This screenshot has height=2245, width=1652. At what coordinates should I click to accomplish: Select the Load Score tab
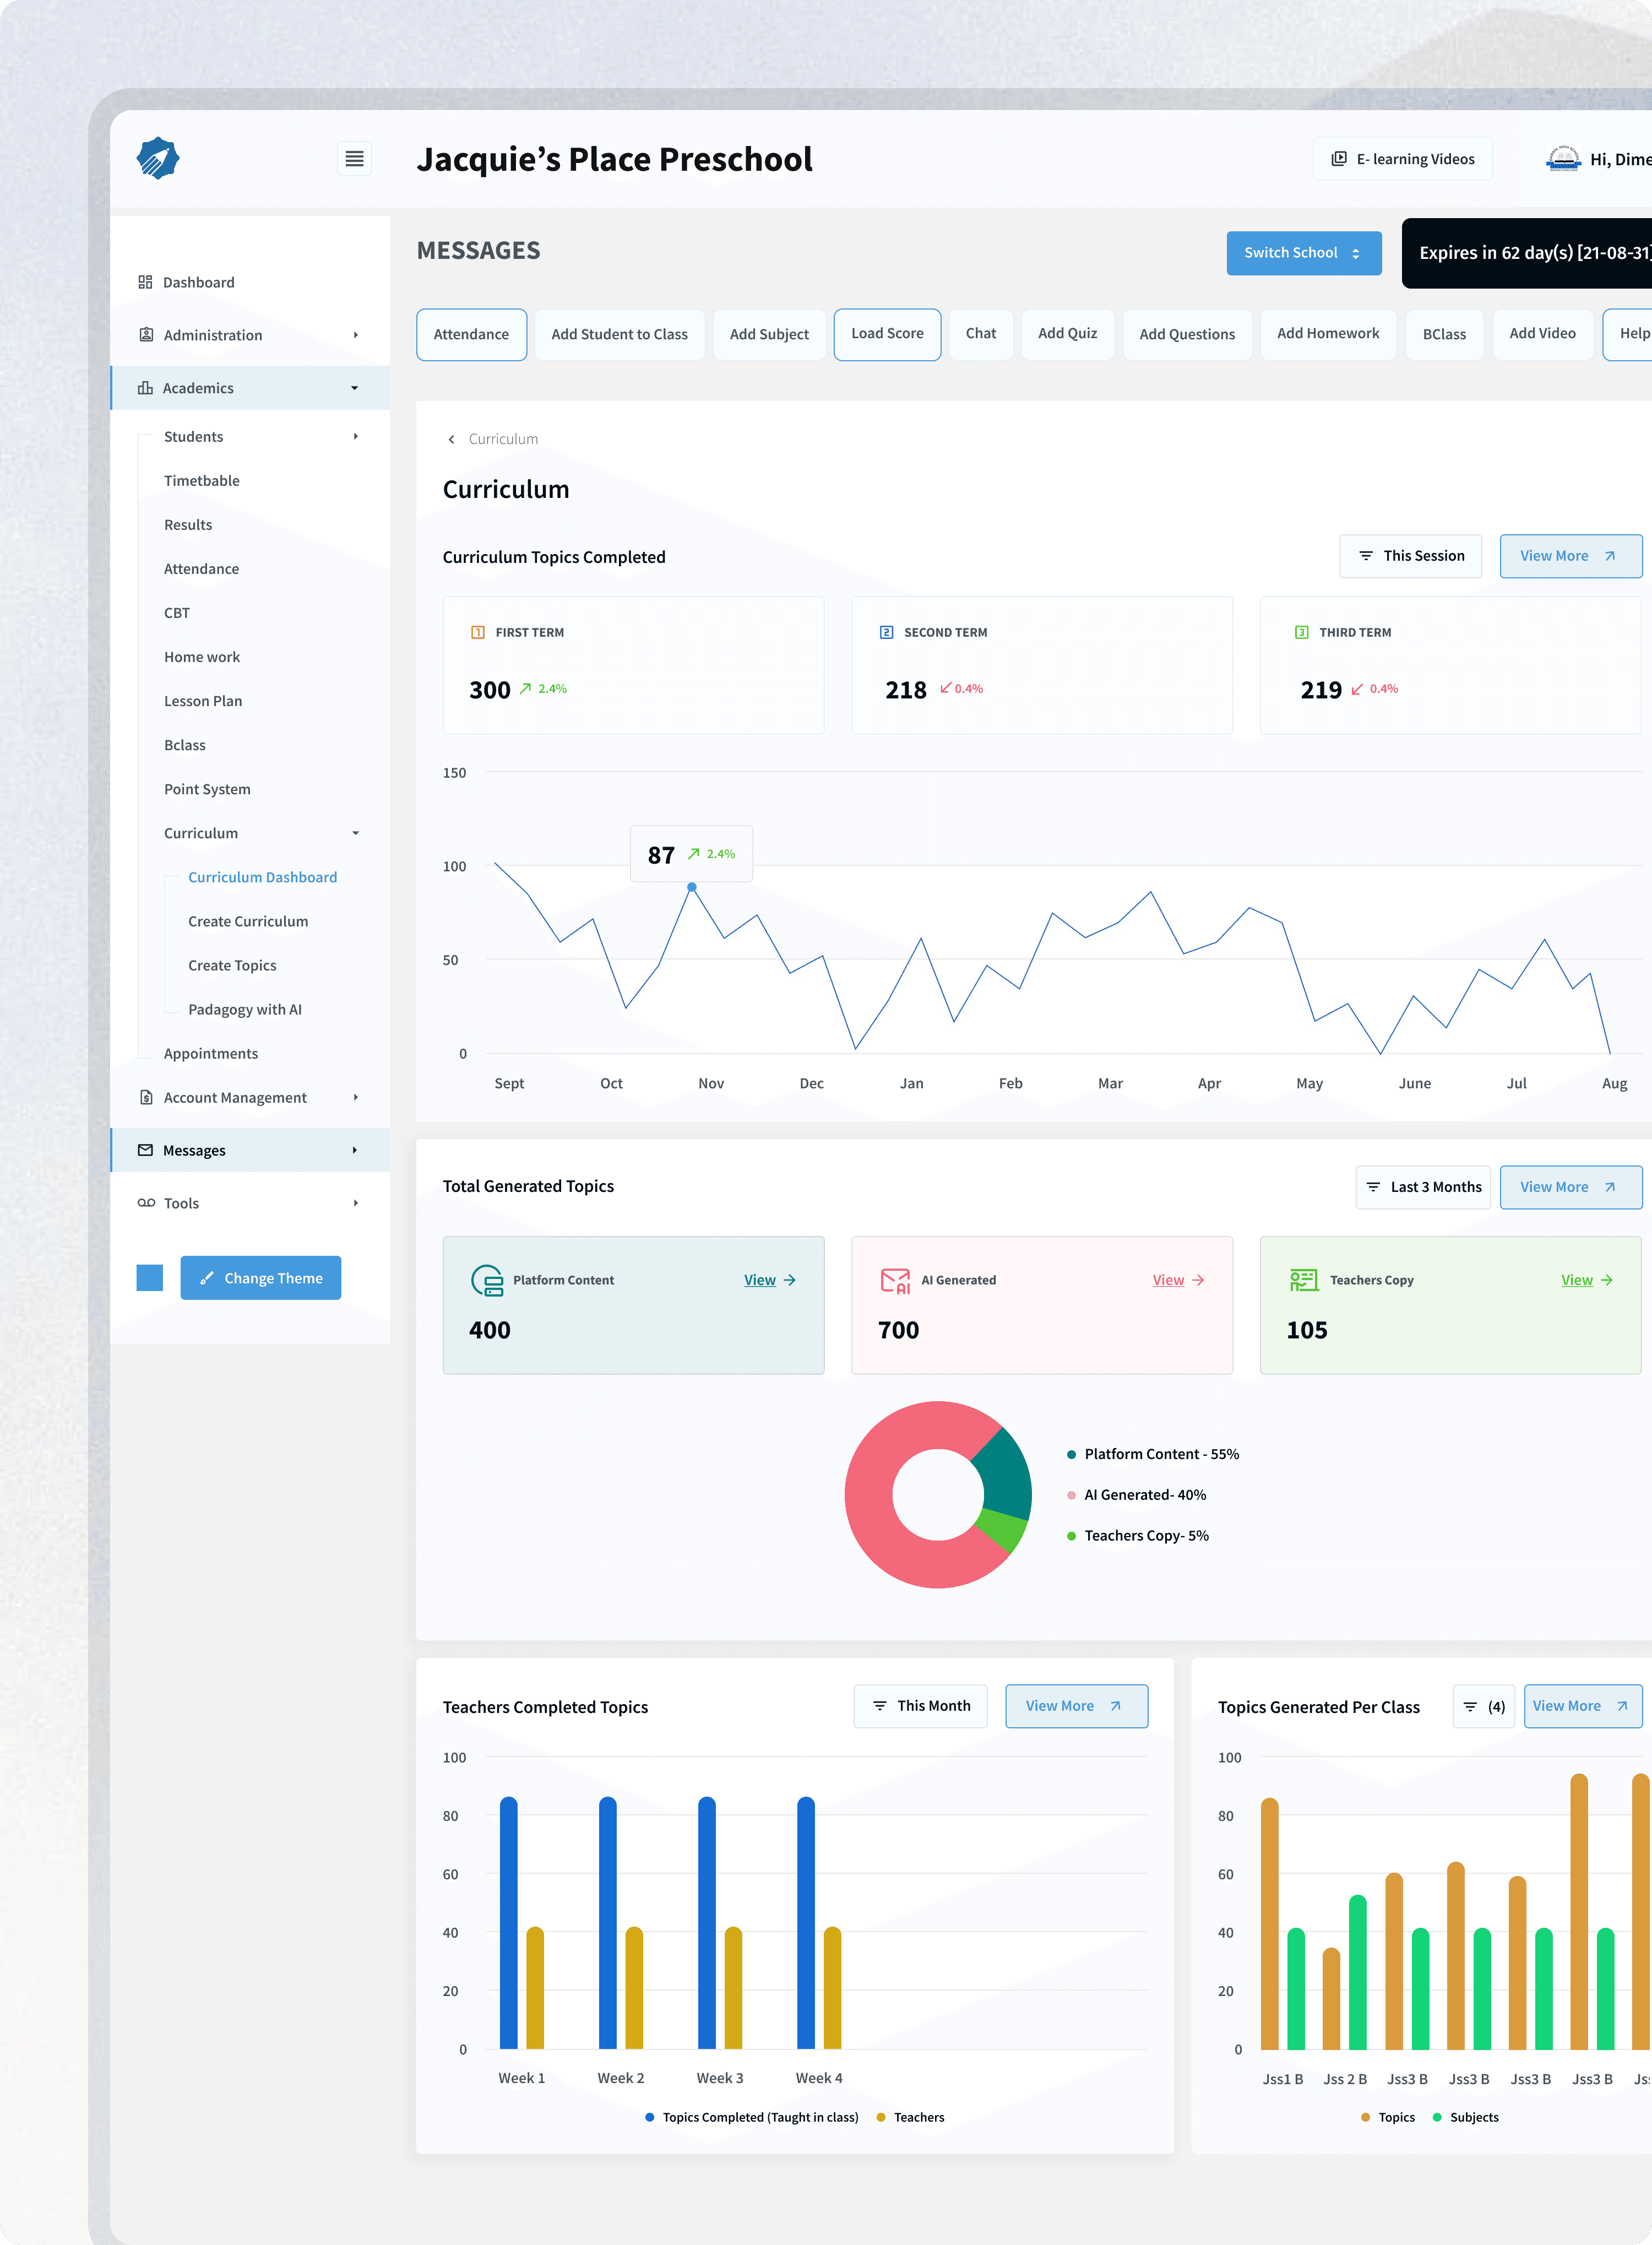[887, 334]
